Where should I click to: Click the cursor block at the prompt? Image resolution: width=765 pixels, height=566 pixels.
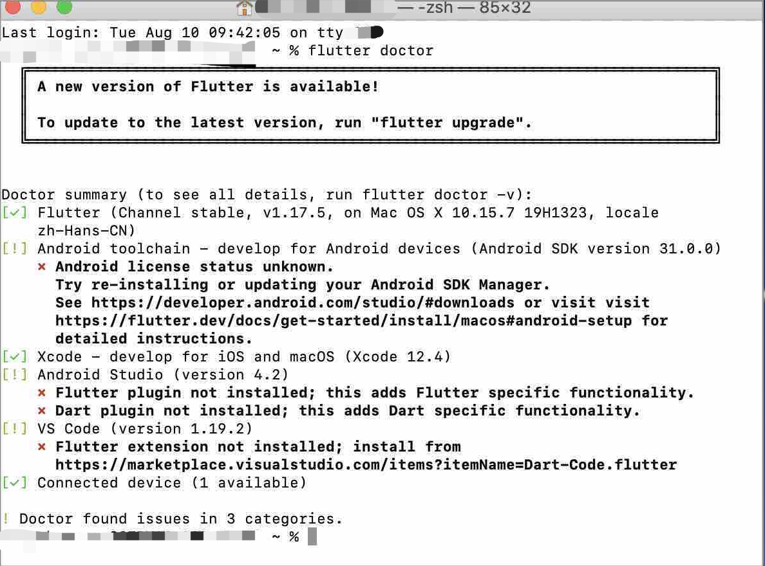(312, 536)
